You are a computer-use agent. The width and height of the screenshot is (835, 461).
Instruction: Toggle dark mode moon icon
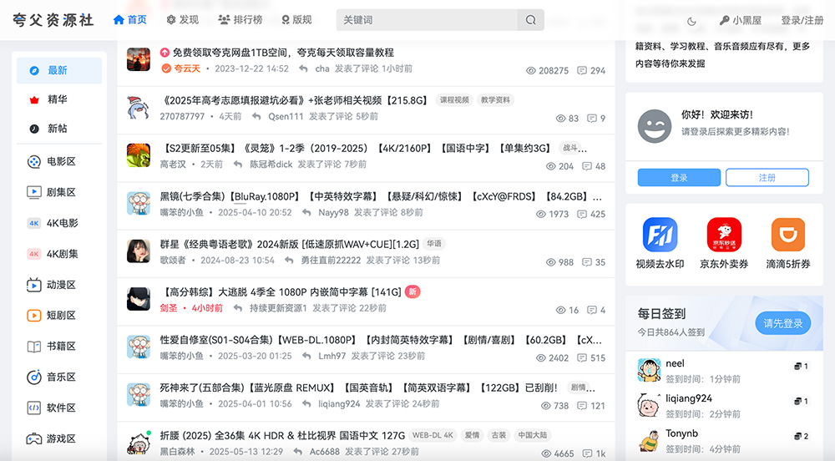(691, 21)
